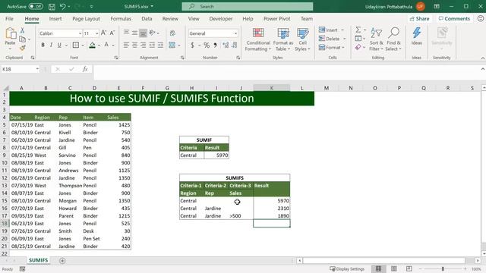The height and width of the screenshot is (273, 486).
Task: Open the Comments button
Action: point(454,18)
